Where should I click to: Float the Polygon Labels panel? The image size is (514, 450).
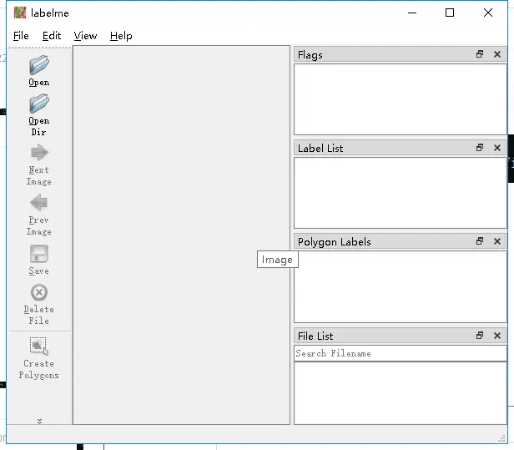[480, 241]
